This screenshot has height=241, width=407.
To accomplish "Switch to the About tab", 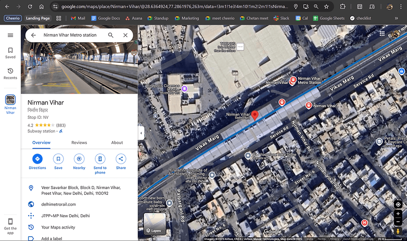I will pyautogui.click(x=117, y=142).
